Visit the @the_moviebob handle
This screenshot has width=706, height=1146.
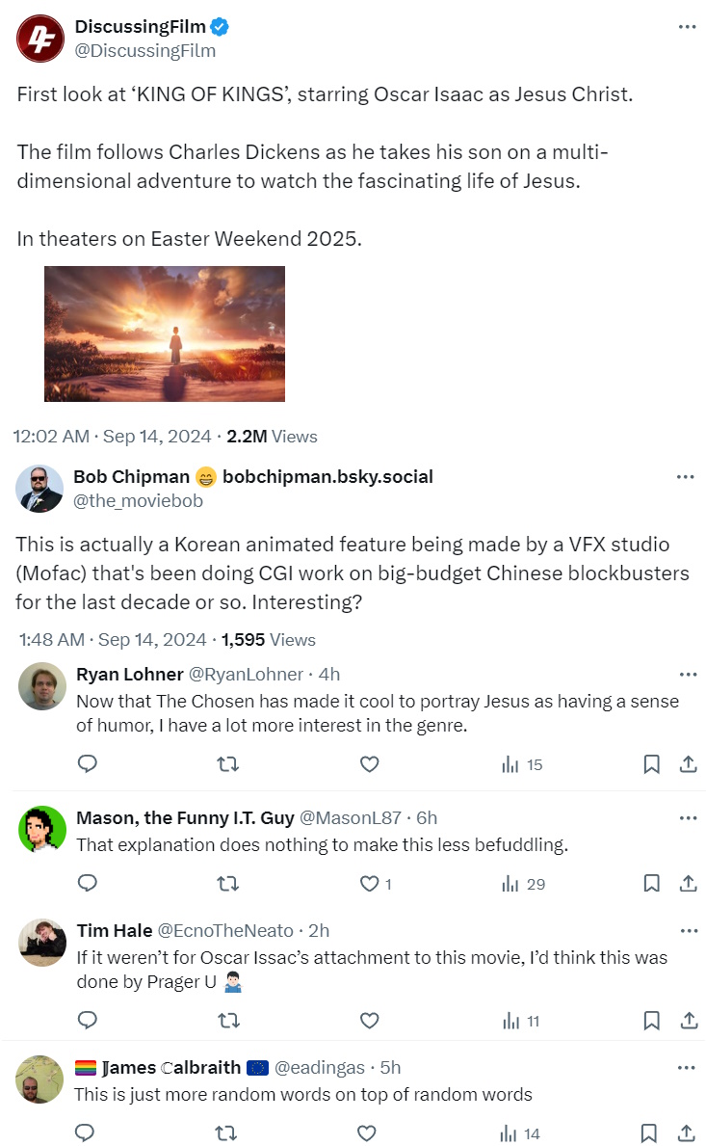point(138,501)
